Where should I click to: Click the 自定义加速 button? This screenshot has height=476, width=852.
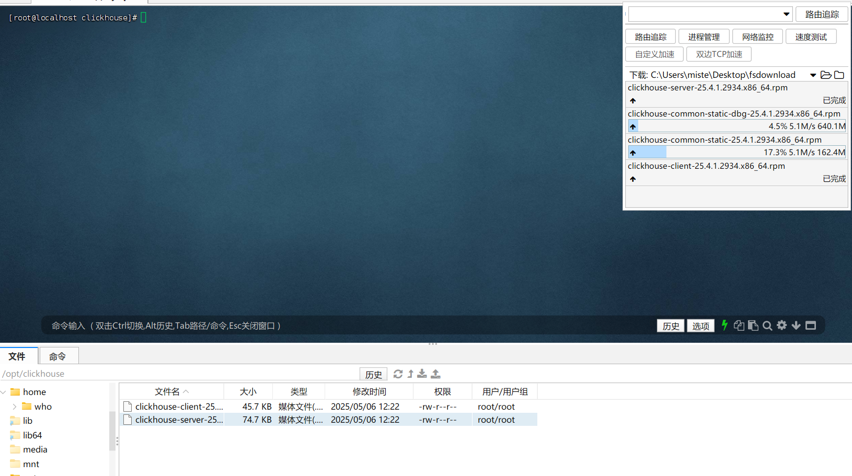654,54
